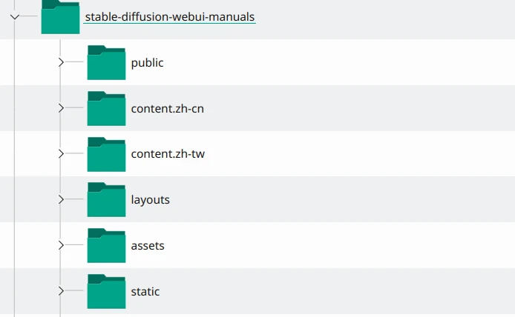Viewport: 515px width, 317px height.
Task: Click the content.zh-tw folder icon
Action: tap(106, 155)
